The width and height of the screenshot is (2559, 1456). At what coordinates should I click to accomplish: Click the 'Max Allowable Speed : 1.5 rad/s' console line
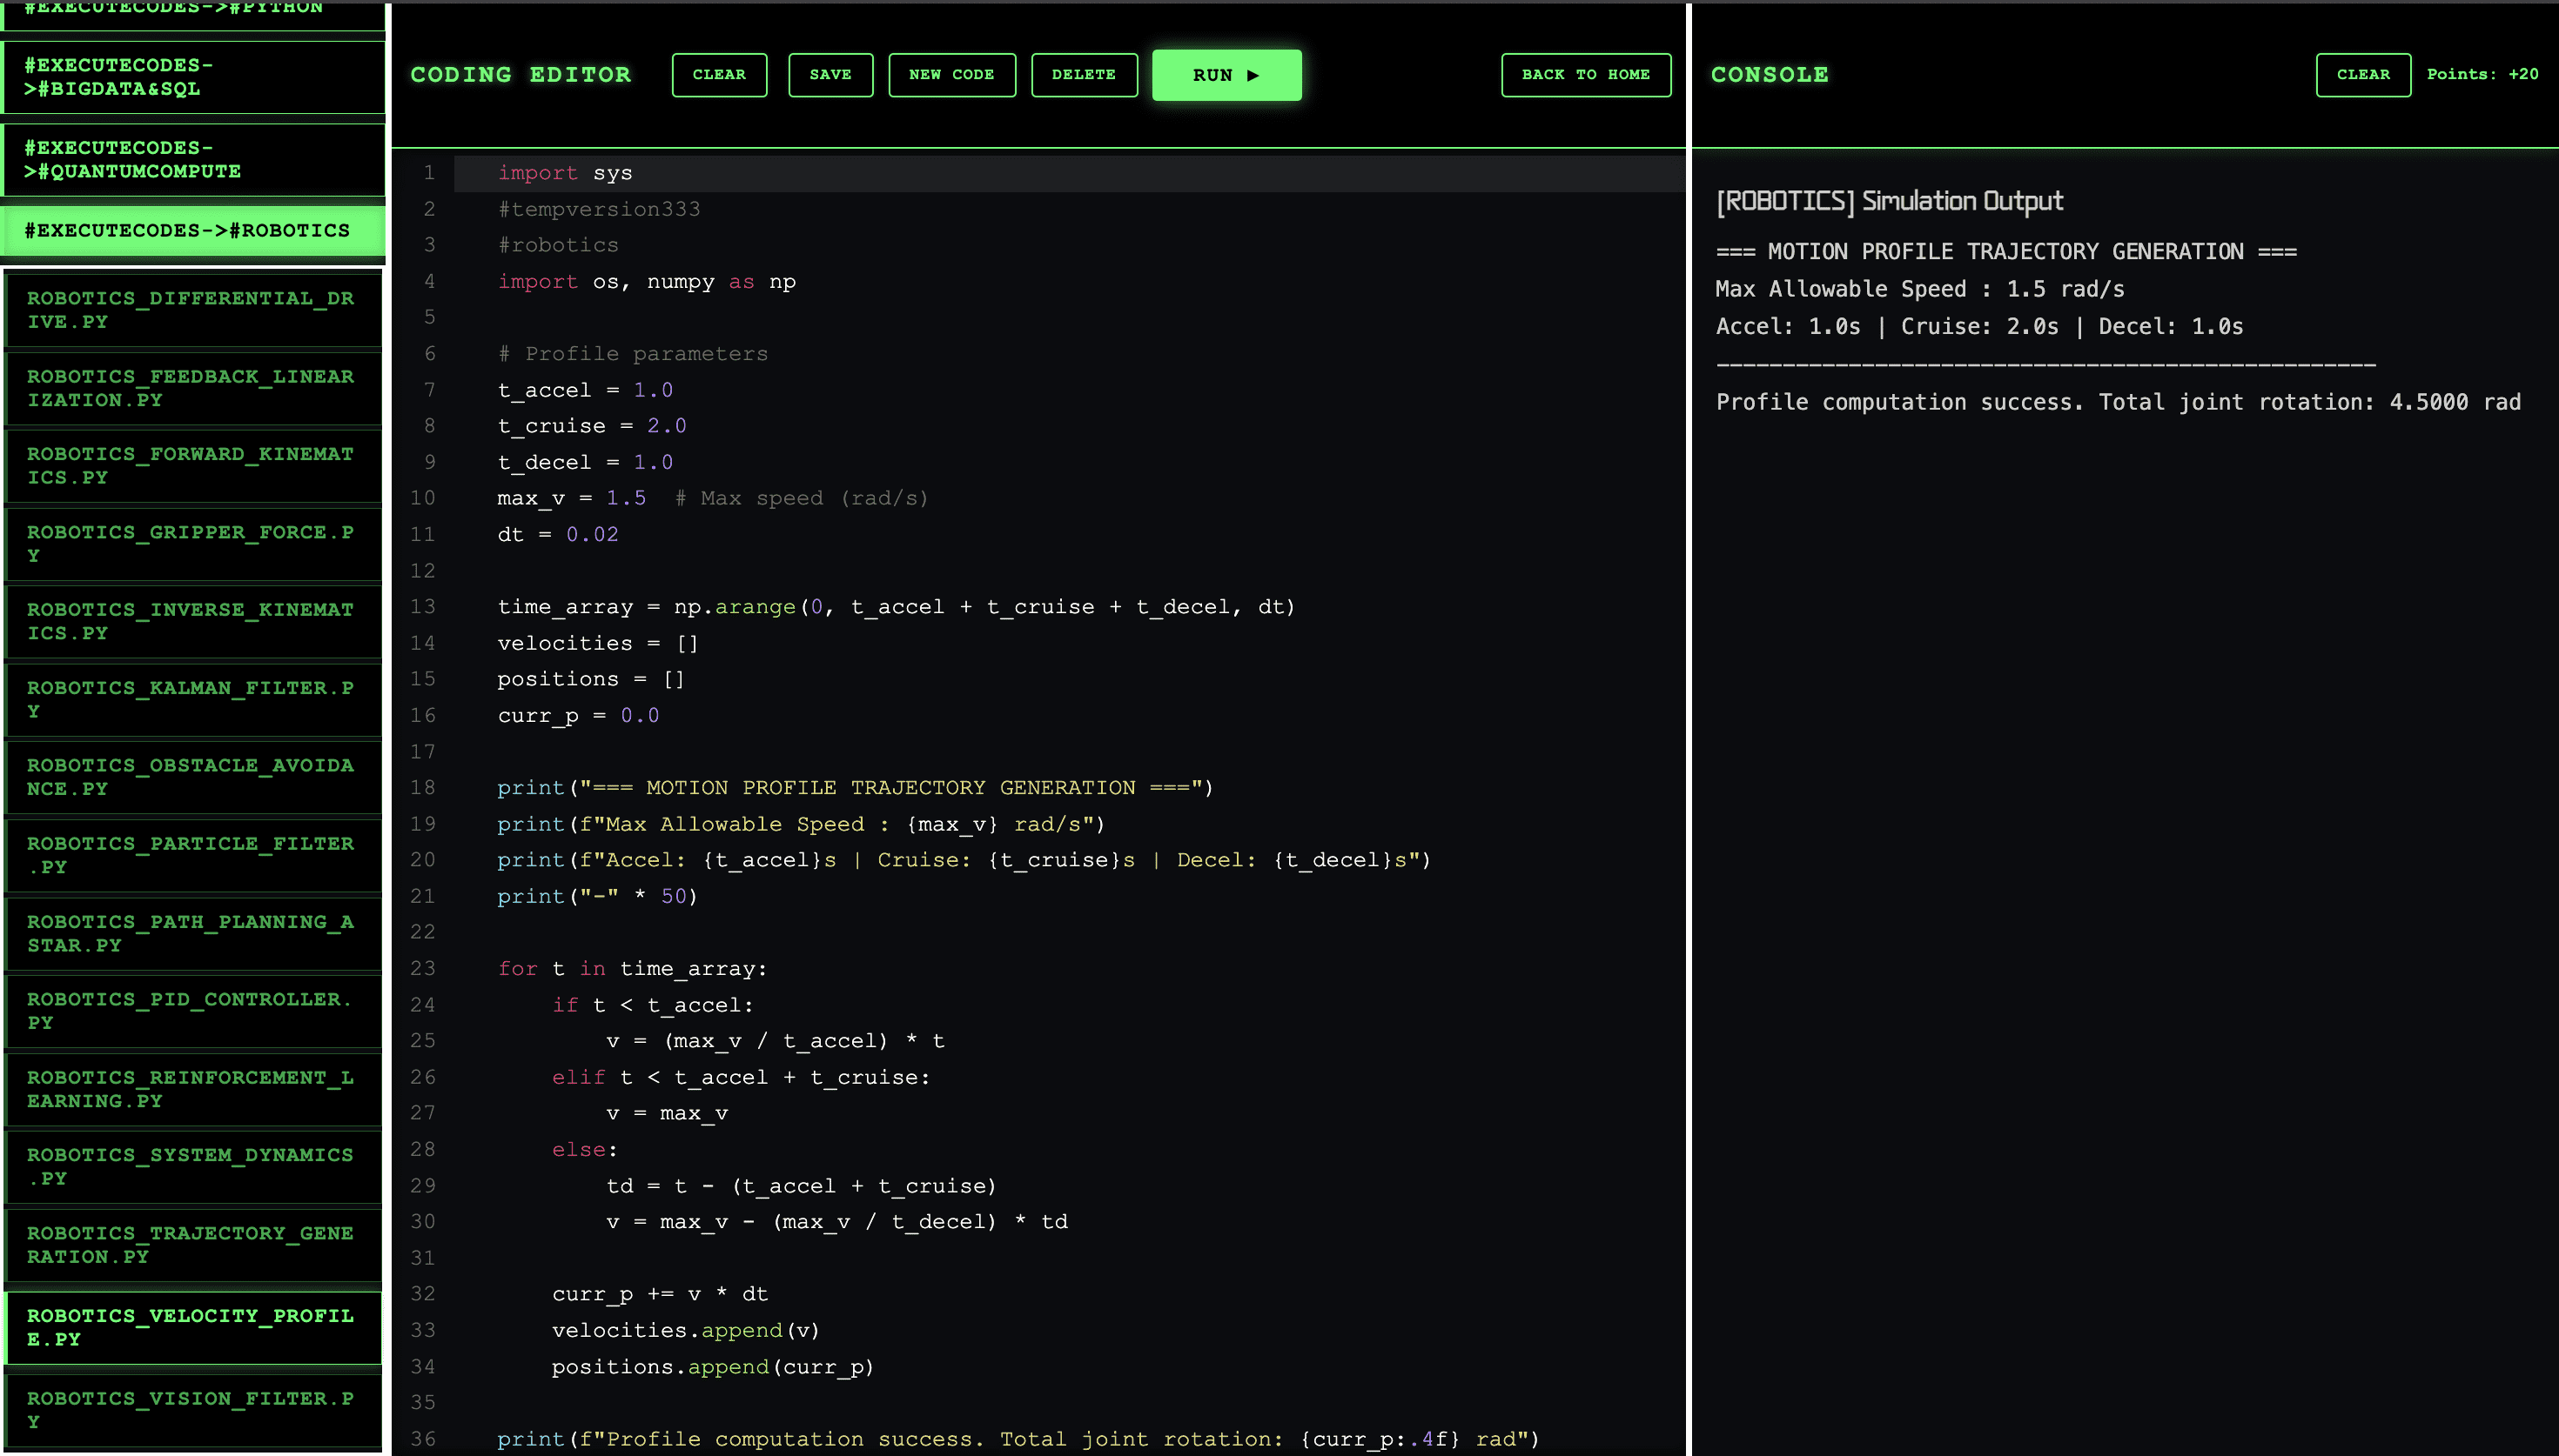point(1921,289)
